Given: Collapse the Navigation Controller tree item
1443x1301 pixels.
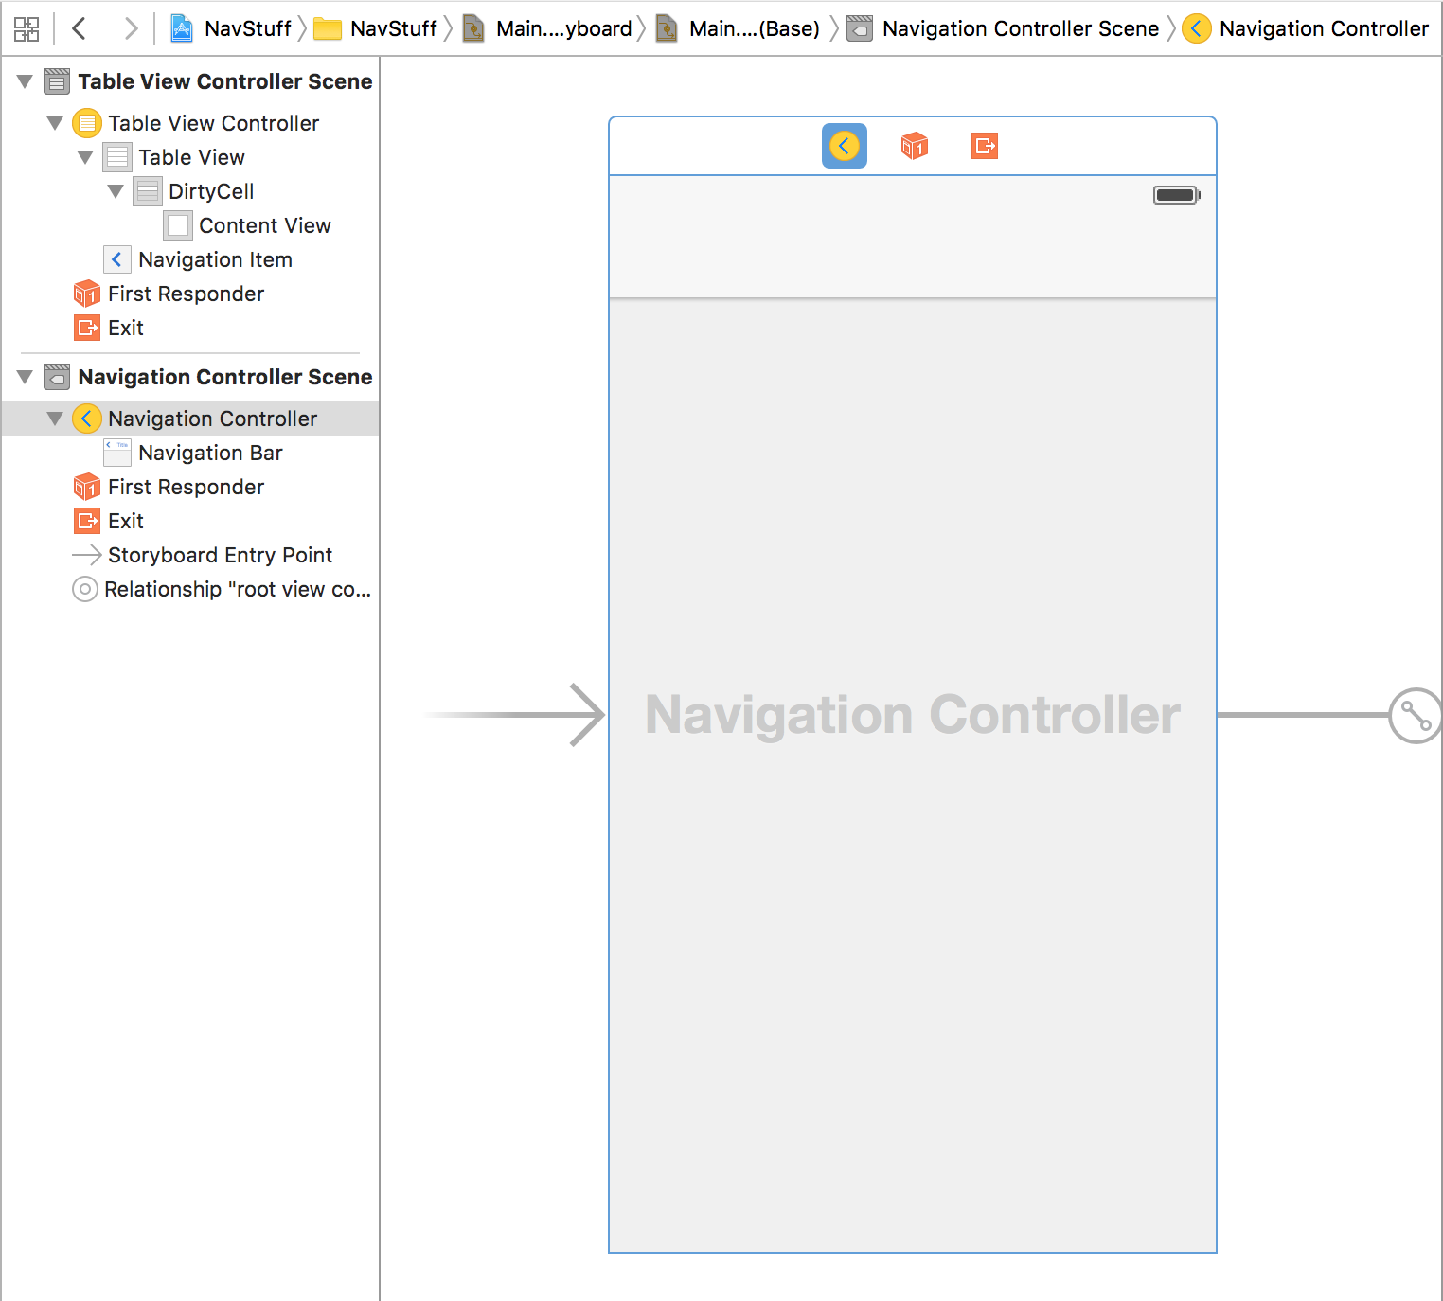Looking at the screenshot, I should point(54,418).
